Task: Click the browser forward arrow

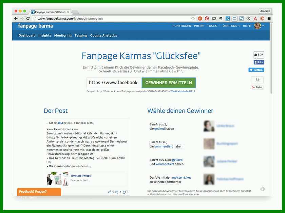Action: [22, 18]
